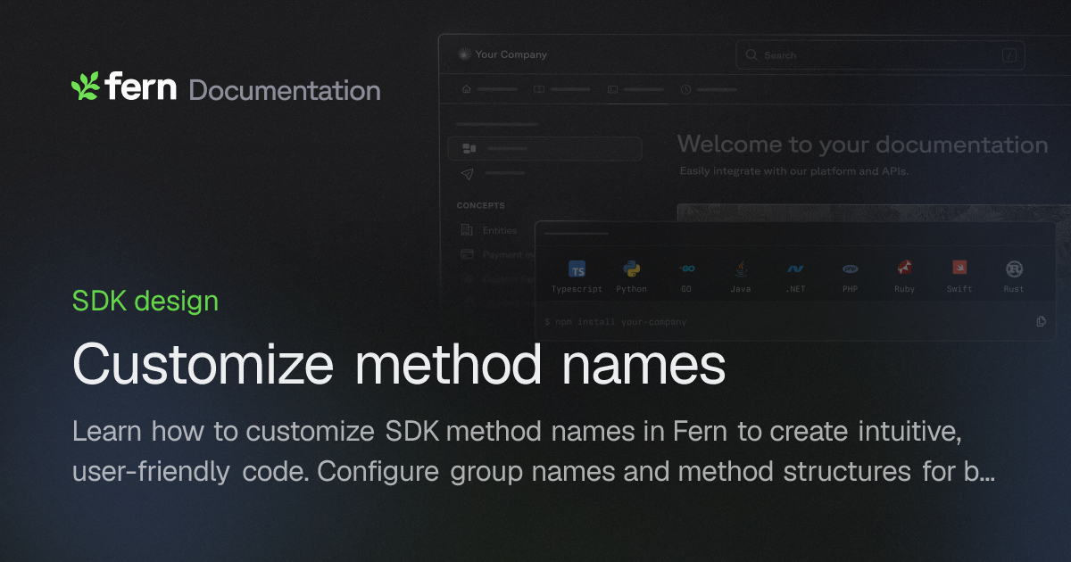Select the Go SDK icon
This screenshot has width=1071, height=562.
pos(686,269)
